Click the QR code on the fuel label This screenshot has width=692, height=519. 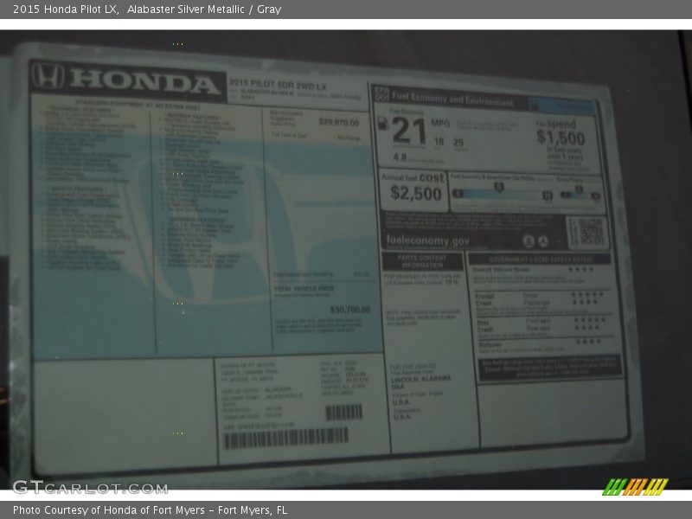tap(590, 232)
